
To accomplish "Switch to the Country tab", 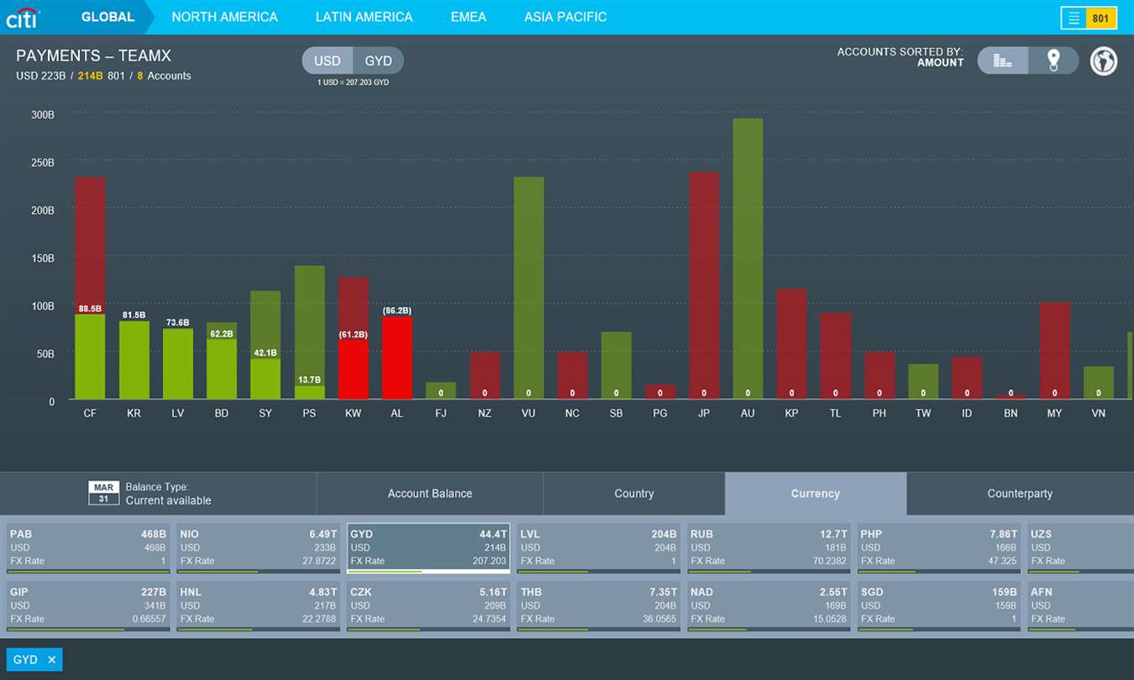I will (x=634, y=494).
